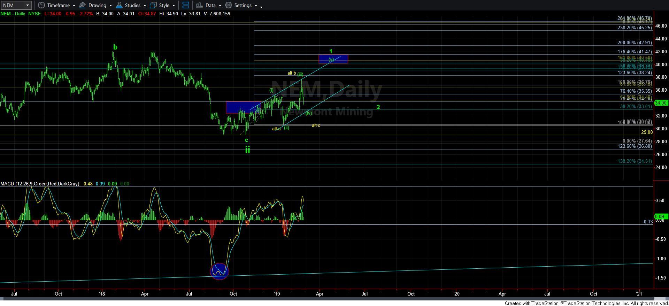
Task: Click the yellow 'alt a' label
Action: pos(276,129)
